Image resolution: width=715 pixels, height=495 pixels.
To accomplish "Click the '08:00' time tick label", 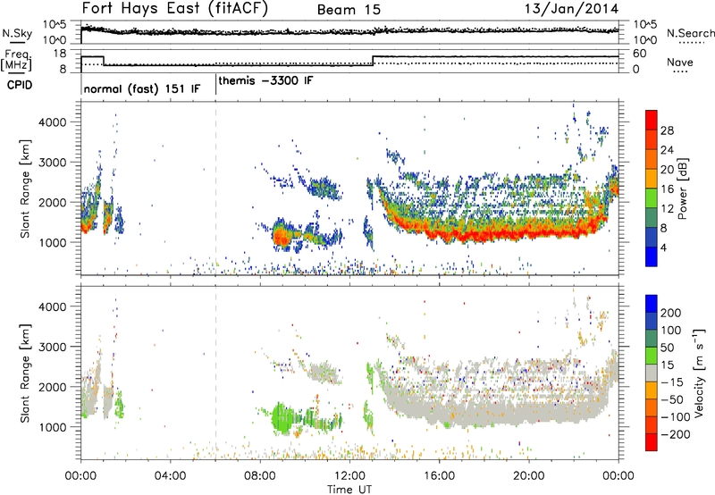I will tap(260, 476).
